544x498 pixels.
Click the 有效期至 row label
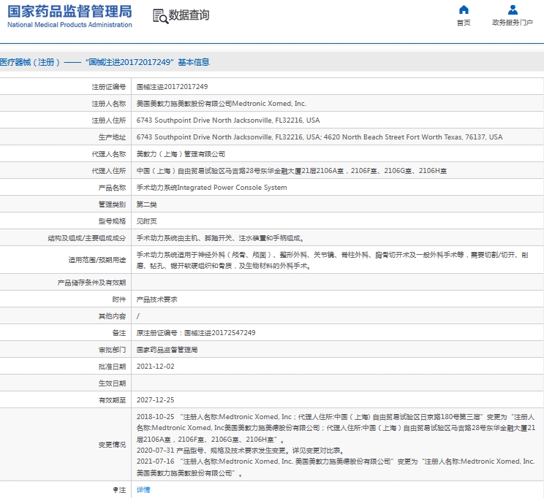coord(112,400)
